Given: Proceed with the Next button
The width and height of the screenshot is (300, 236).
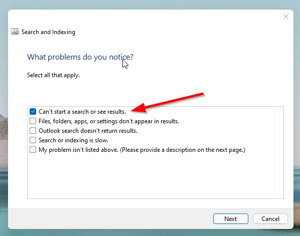Looking at the screenshot, I should (231, 218).
